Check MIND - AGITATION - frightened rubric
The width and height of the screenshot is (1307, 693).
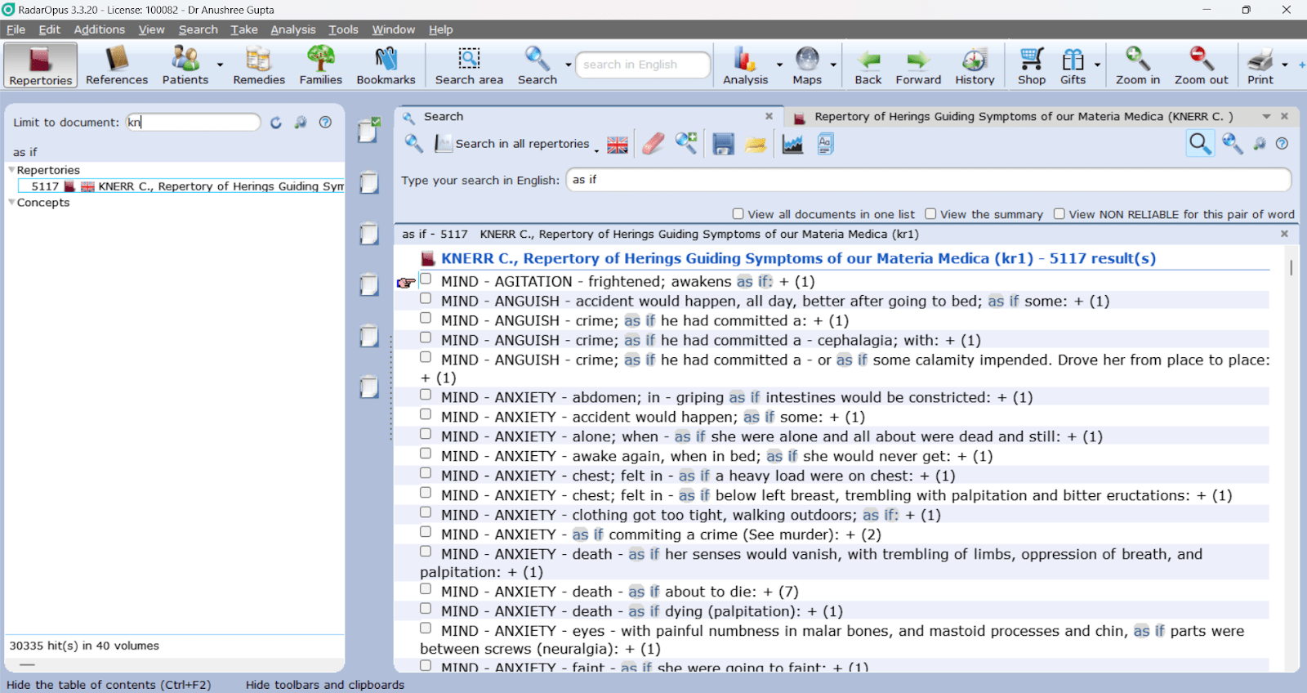click(426, 279)
